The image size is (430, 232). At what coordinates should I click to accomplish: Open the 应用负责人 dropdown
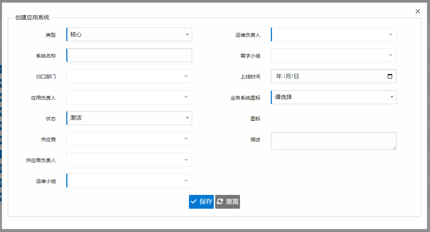(129, 97)
